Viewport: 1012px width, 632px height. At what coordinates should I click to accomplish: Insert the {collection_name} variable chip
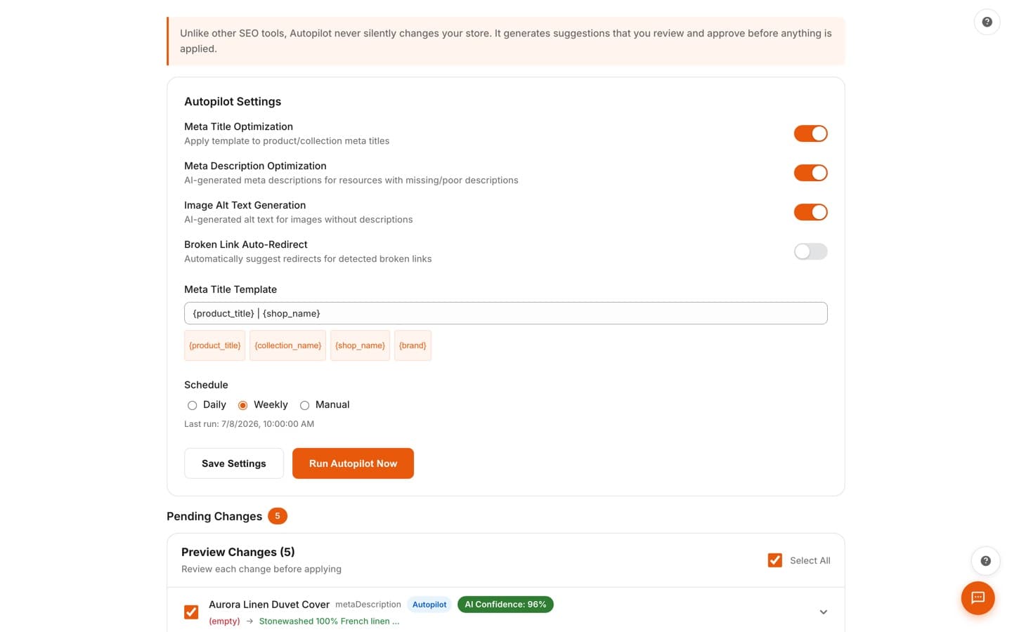pos(287,345)
